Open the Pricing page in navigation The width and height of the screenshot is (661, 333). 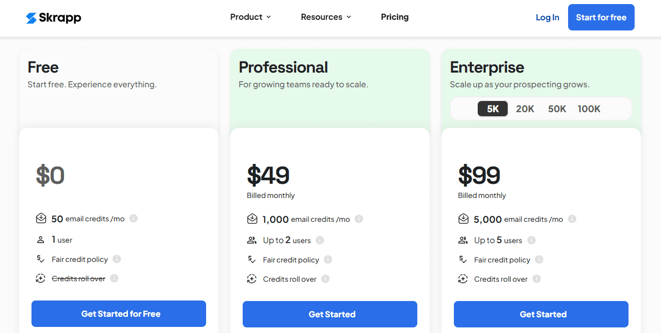[394, 17]
